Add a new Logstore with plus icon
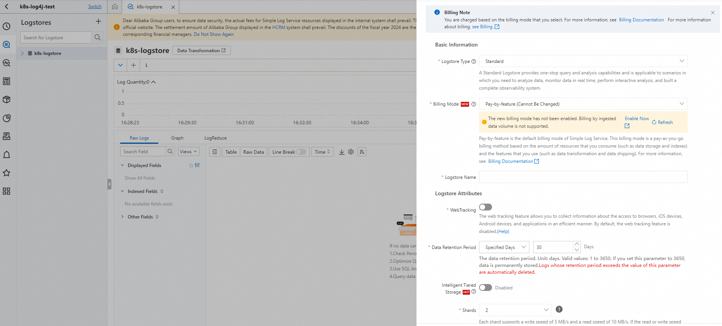This screenshot has width=722, height=326. click(98, 22)
